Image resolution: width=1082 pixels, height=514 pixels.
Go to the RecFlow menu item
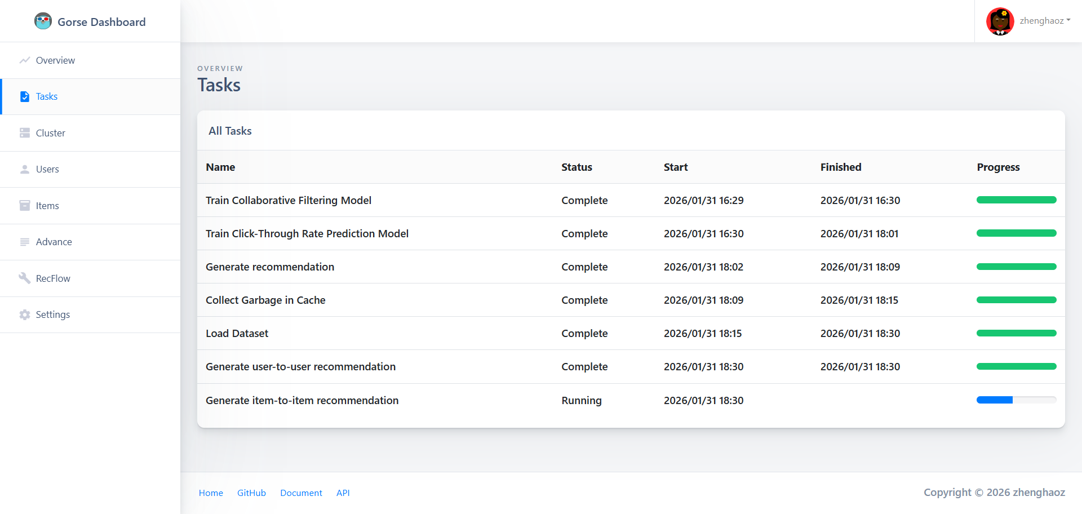(x=53, y=278)
